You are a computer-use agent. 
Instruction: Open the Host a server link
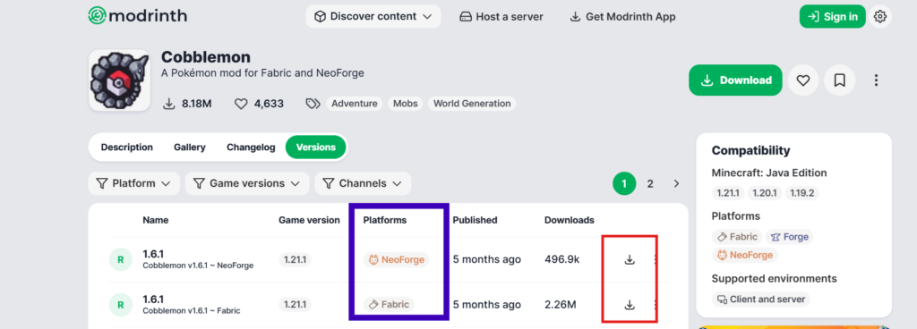(x=501, y=16)
